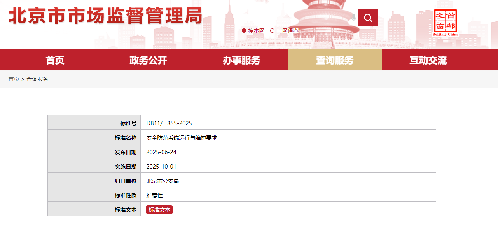
Task: Open the 查询服务 navigation tab
Action: tap(335, 60)
